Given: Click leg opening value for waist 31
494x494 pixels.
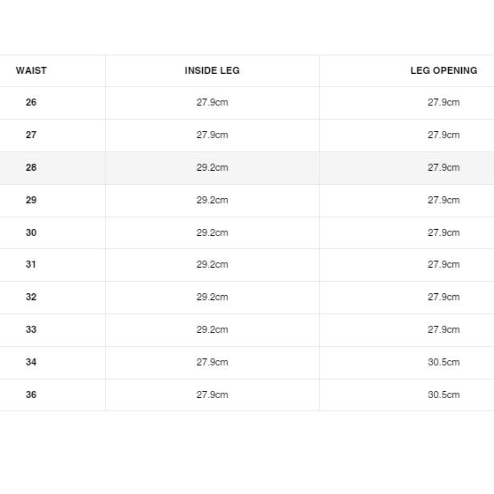Looking at the screenshot, I should (444, 264).
